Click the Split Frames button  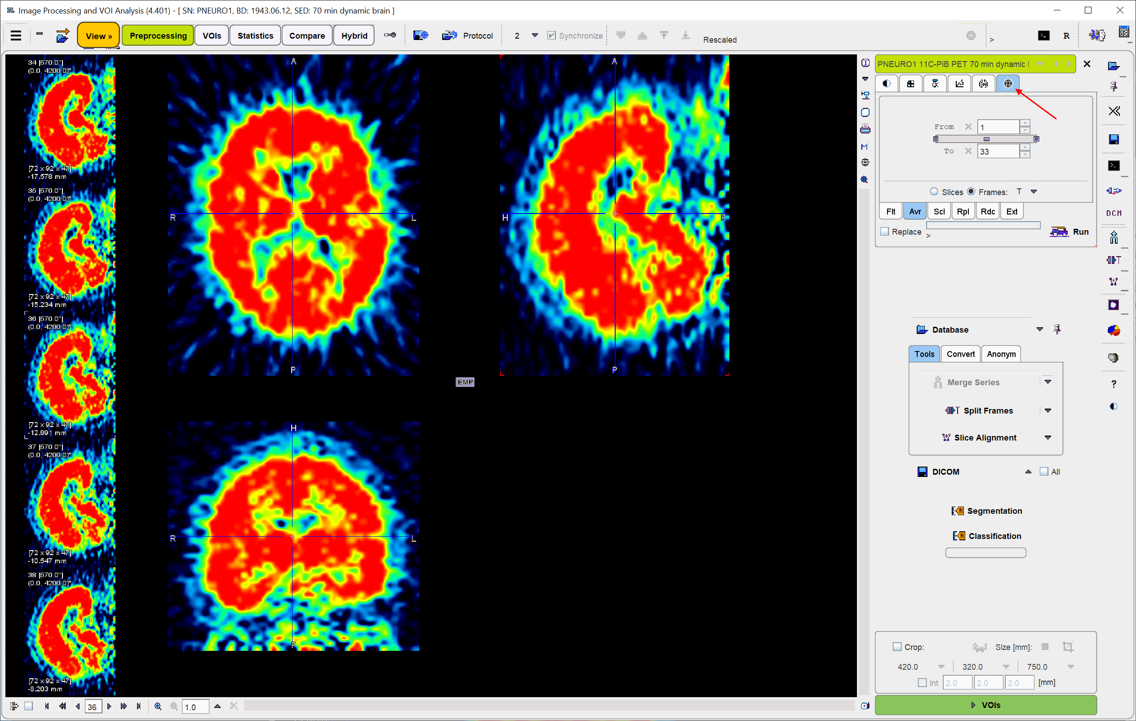979,410
